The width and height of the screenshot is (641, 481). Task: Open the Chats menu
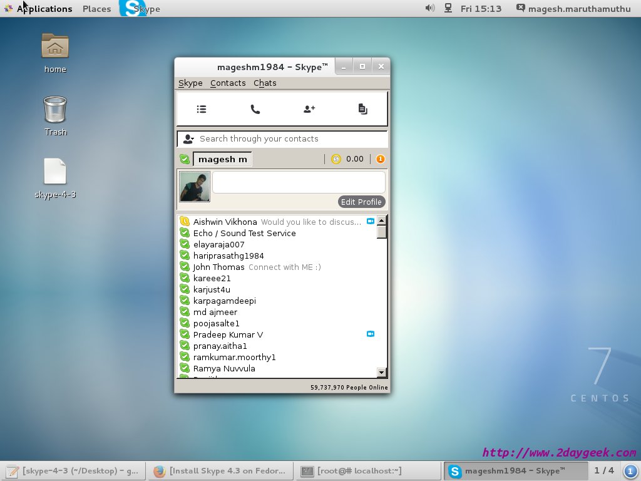[265, 83]
